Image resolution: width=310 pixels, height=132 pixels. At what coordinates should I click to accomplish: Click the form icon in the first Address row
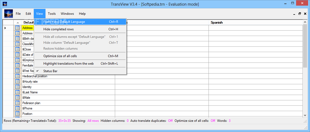coord(17,28)
